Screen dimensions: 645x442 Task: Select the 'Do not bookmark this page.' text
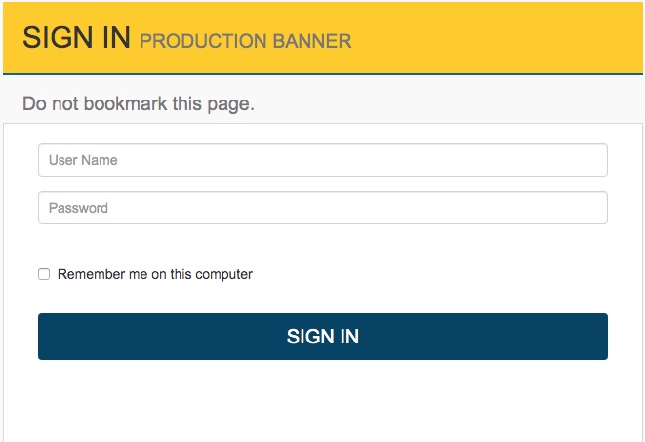pyautogui.click(x=139, y=104)
